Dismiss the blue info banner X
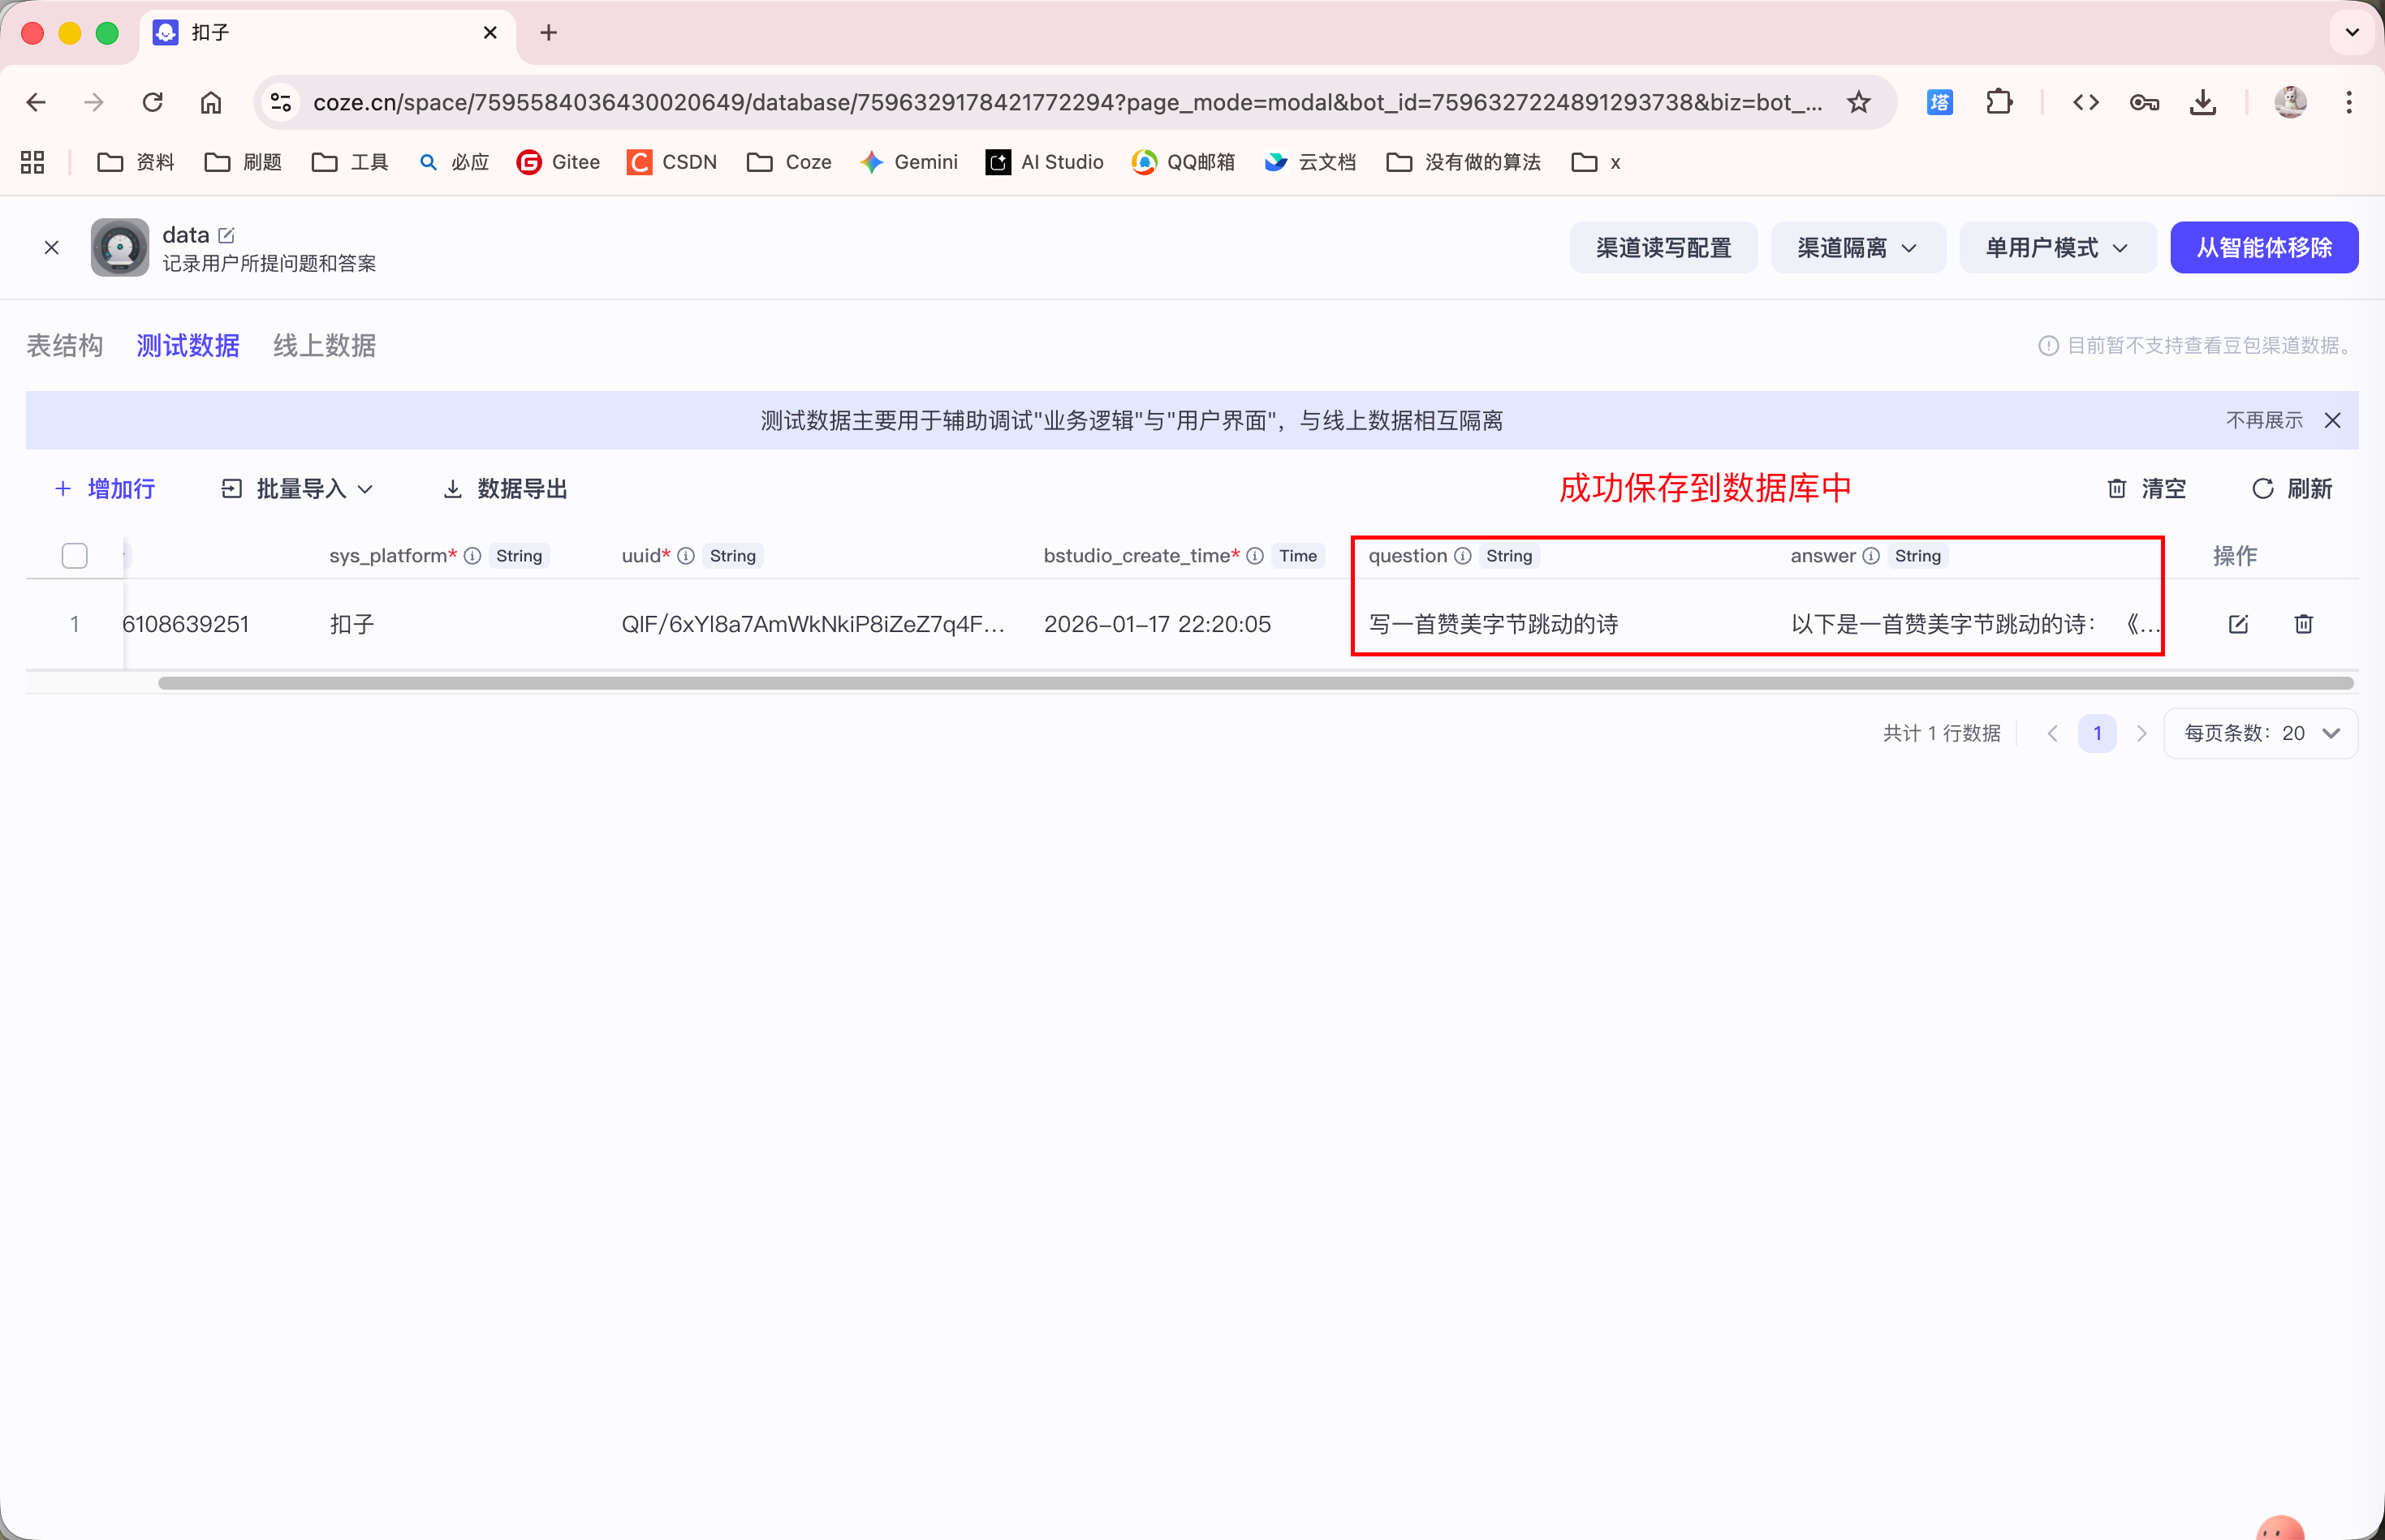Screen dimensions: 2385x1540 click(2332, 420)
